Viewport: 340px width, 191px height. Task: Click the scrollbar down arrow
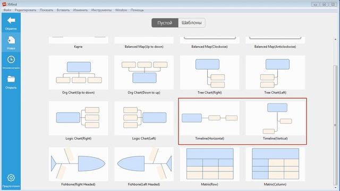coord(335,188)
